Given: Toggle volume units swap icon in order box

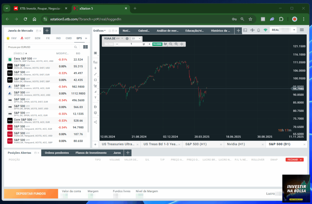Looking at the screenshot, I should coord(144,44).
